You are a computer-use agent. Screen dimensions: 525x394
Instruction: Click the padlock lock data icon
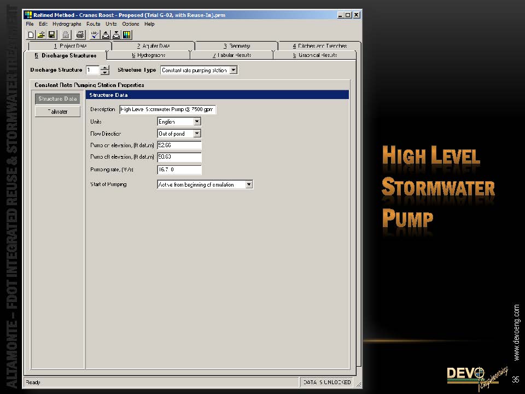(x=66, y=34)
